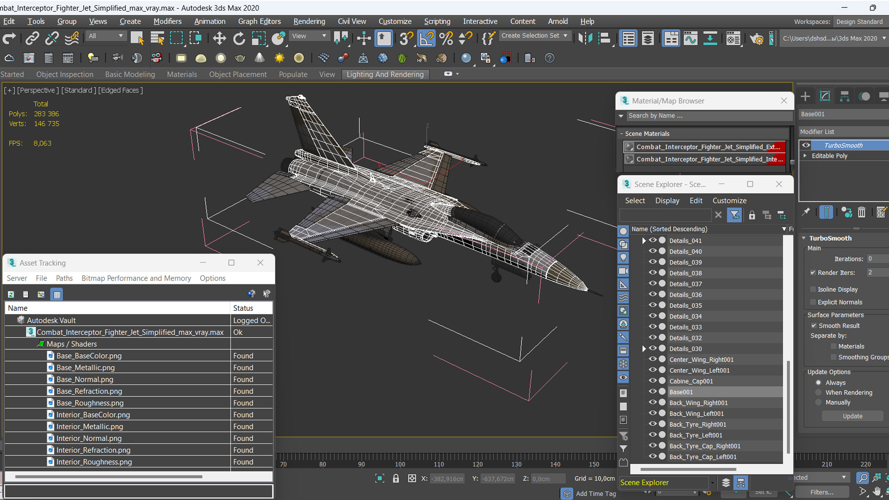
Task: Select the Move transform tool
Action: [x=219, y=38]
